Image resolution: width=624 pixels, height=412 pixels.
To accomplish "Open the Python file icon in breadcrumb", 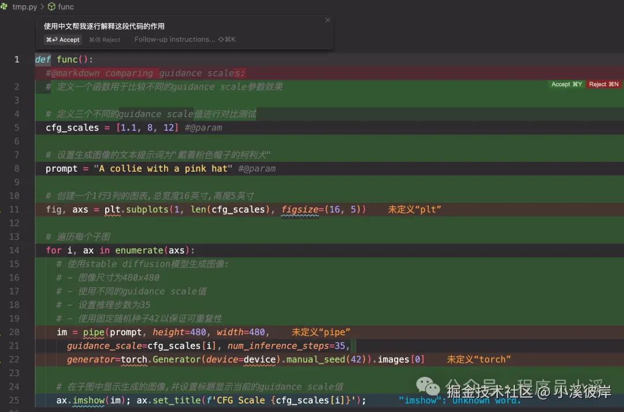I will [5, 6].
